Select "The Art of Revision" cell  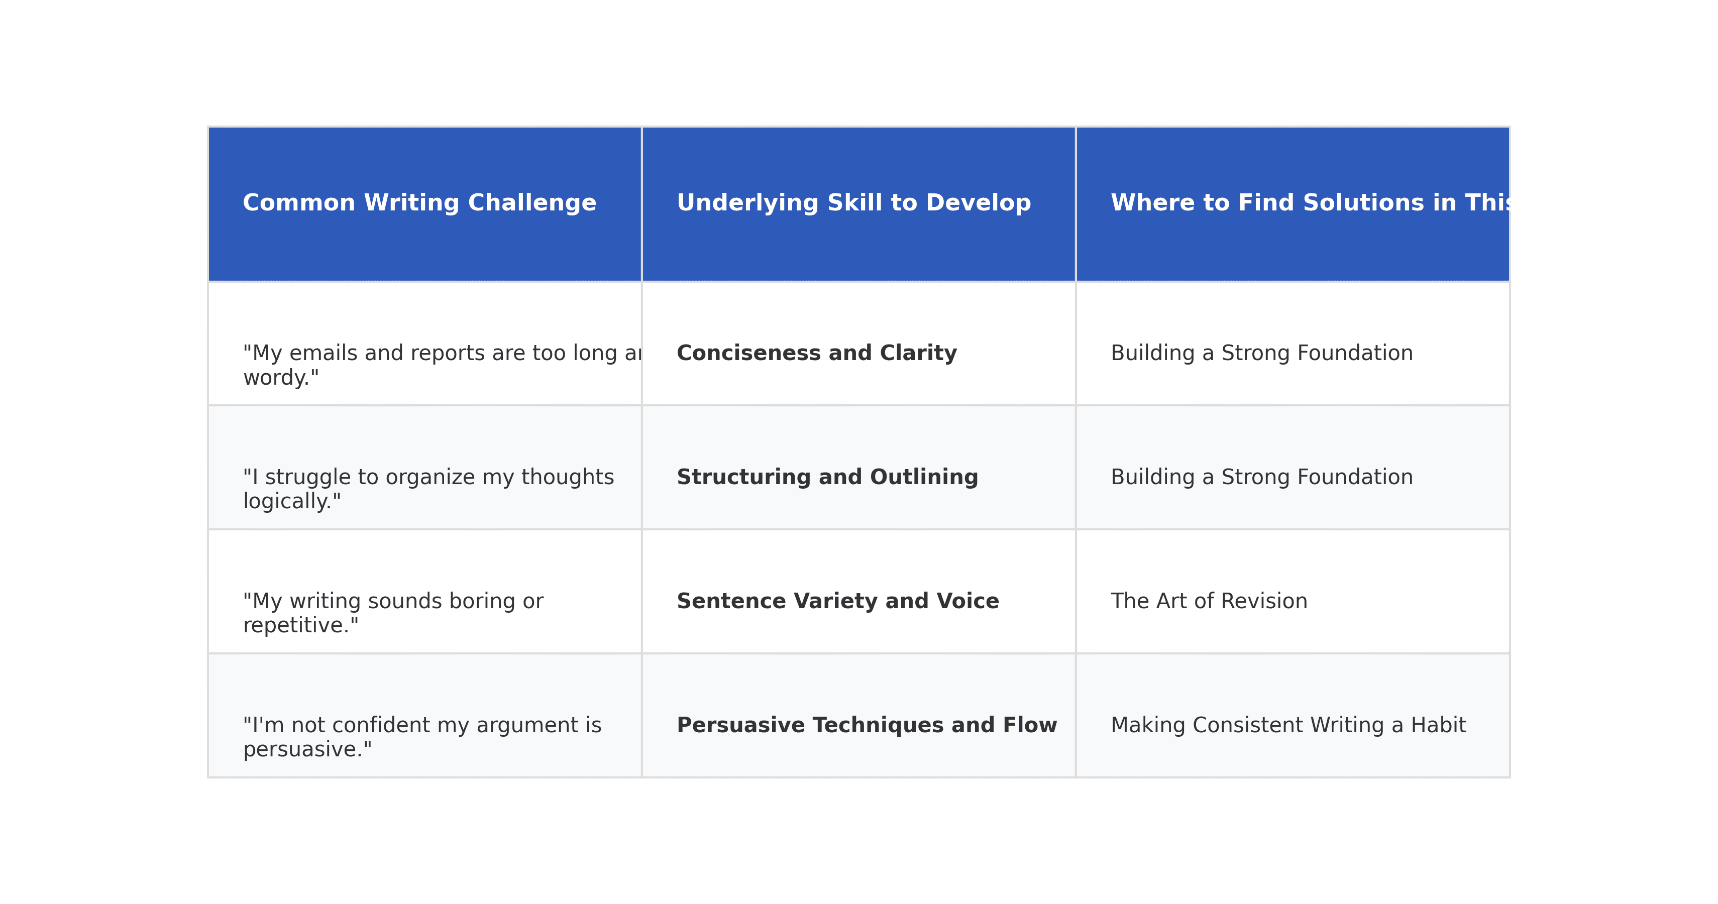[1209, 601]
